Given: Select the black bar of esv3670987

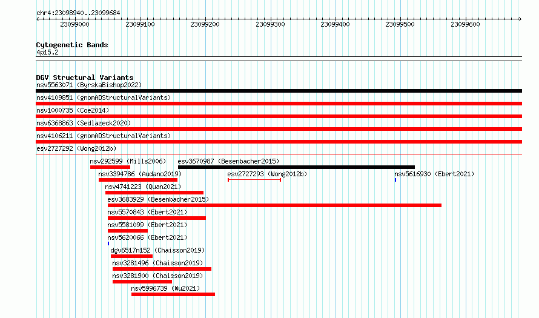Looking at the screenshot, I should click(x=296, y=167).
